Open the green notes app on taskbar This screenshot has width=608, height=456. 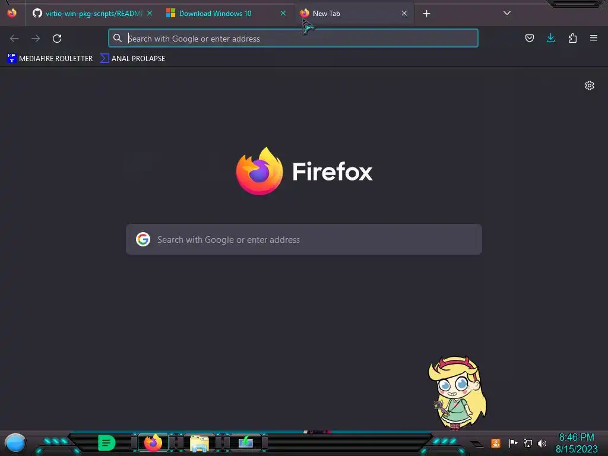(107, 443)
